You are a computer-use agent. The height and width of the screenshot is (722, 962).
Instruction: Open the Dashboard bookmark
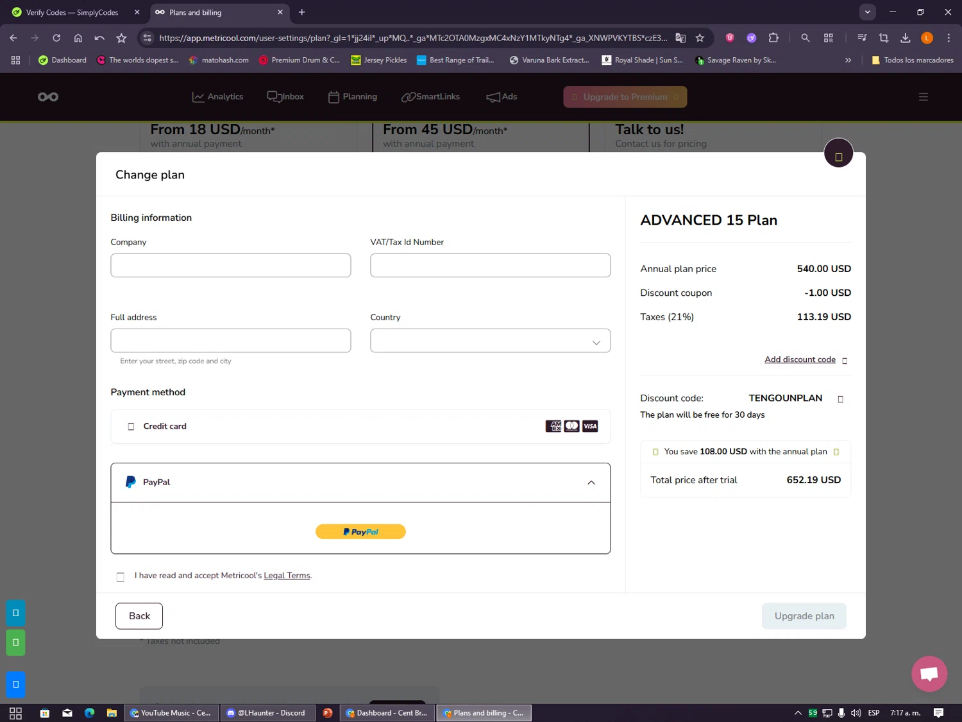coord(62,60)
